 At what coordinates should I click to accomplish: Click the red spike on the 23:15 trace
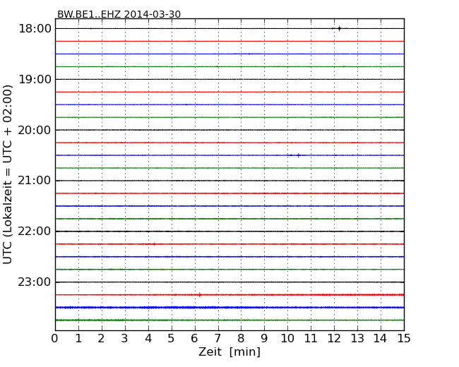[200, 295]
